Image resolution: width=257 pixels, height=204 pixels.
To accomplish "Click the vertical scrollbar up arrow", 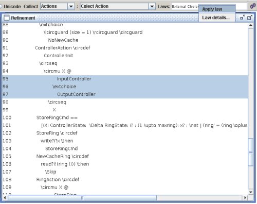I will coord(251,25).
